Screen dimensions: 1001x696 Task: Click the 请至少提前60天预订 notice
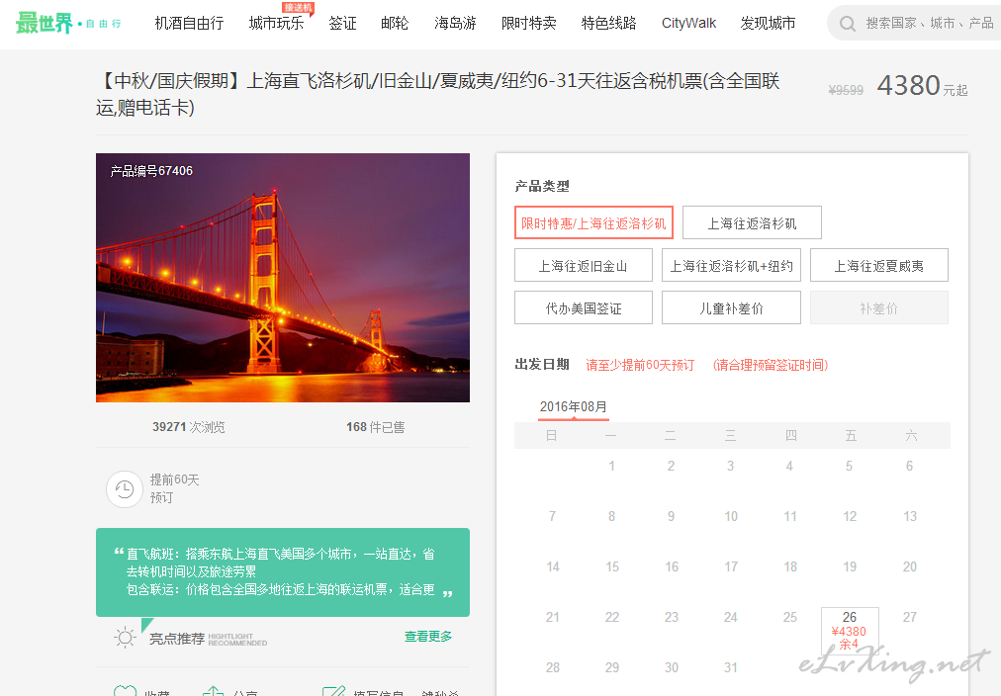(x=640, y=365)
